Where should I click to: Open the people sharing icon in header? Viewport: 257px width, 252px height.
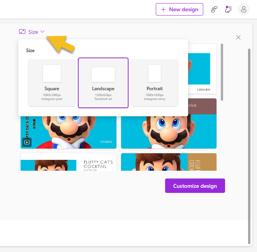click(x=214, y=9)
